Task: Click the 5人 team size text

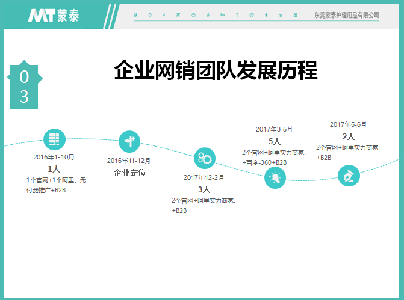Action: click(x=274, y=141)
